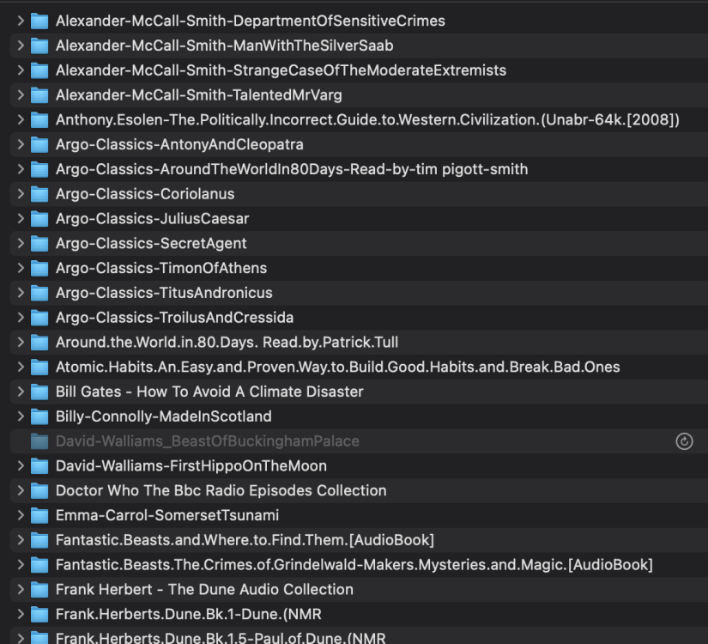
Task: Click folder icon of Around.the.World Patrick.Tull
Action: pyautogui.click(x=39, y=342)
